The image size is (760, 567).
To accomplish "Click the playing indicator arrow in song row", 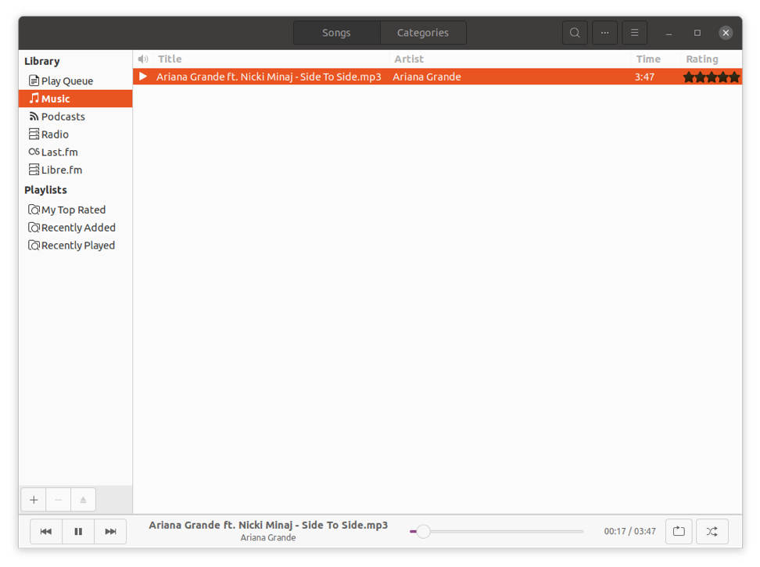I will pos(143,77).
